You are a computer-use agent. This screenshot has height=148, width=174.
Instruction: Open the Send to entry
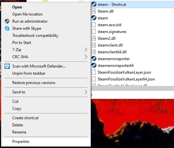click(46, 92)
